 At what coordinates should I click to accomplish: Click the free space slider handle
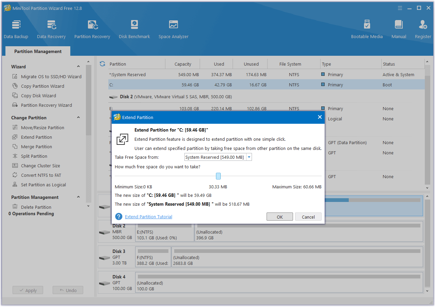click(x=218, y=176)
